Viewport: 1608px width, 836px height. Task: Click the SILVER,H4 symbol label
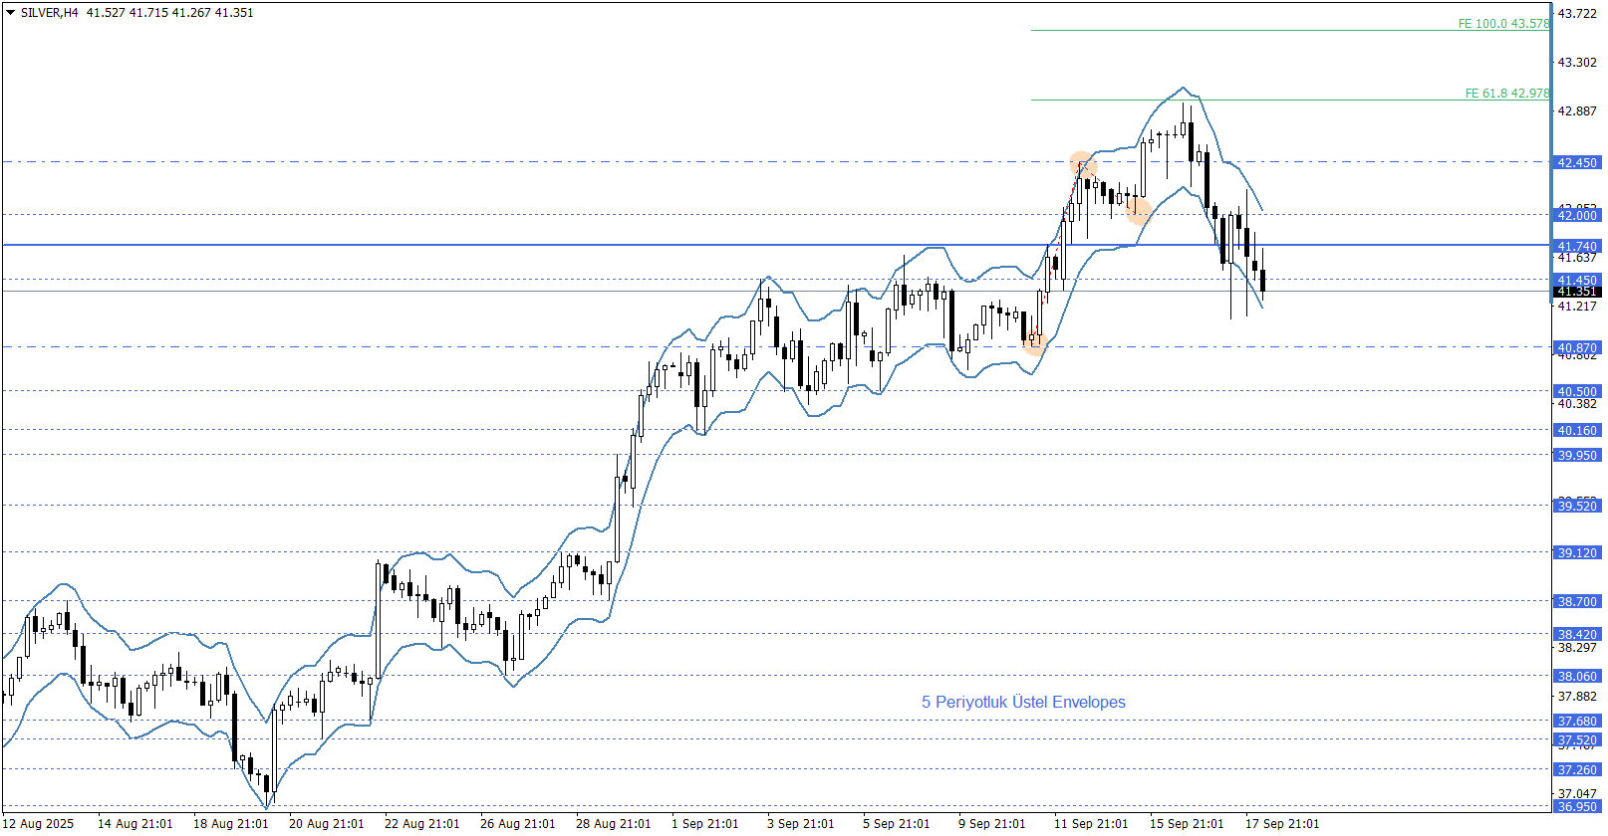click(50, 13)
